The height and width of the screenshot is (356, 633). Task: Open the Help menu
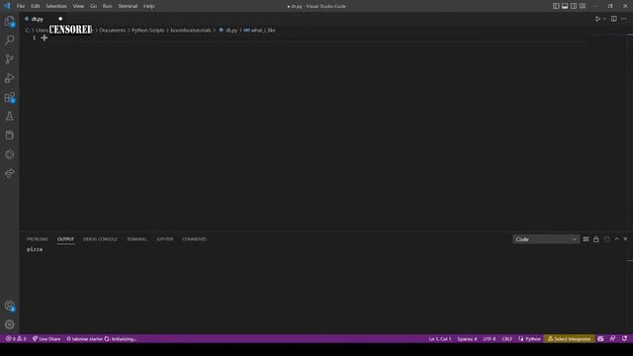(149, 6)
